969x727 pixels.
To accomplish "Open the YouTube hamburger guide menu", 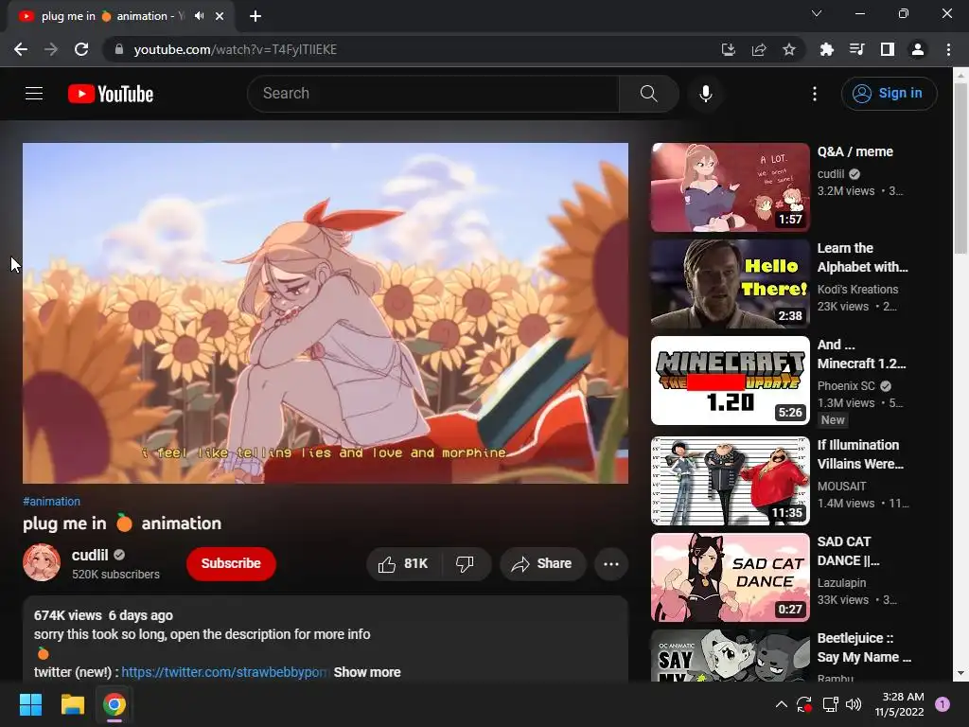I will click(x=34, y=94).
